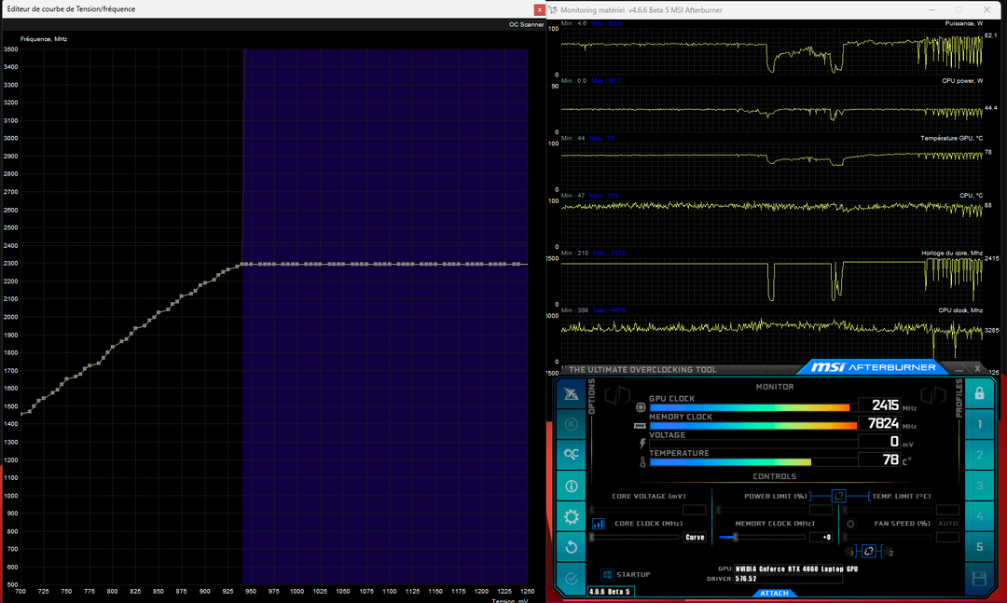This screenshot has height=603, width=1007.
Task: Apply settings with the checkmark icon
Action: [x=571, y=578]
